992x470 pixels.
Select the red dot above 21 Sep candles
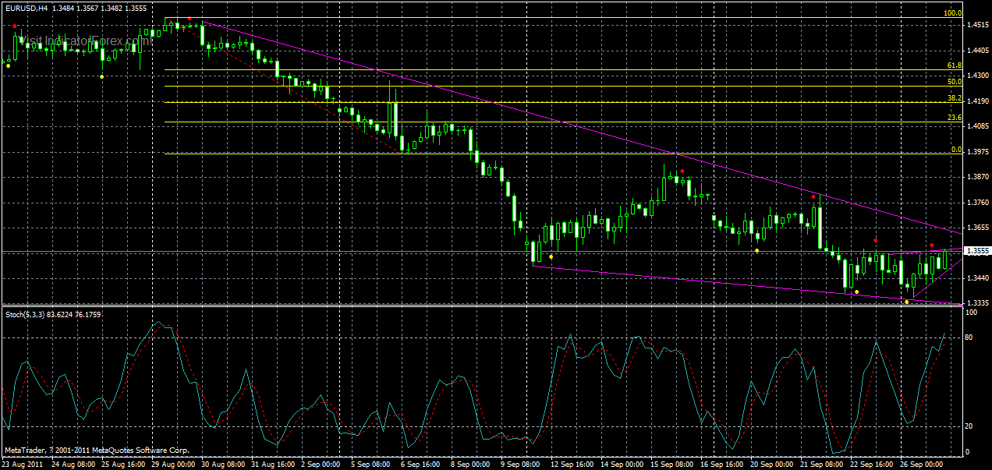click(813, 197)
